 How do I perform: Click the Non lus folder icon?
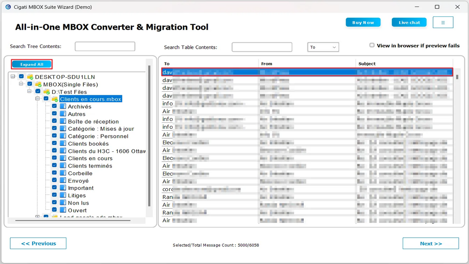[63, 203]
